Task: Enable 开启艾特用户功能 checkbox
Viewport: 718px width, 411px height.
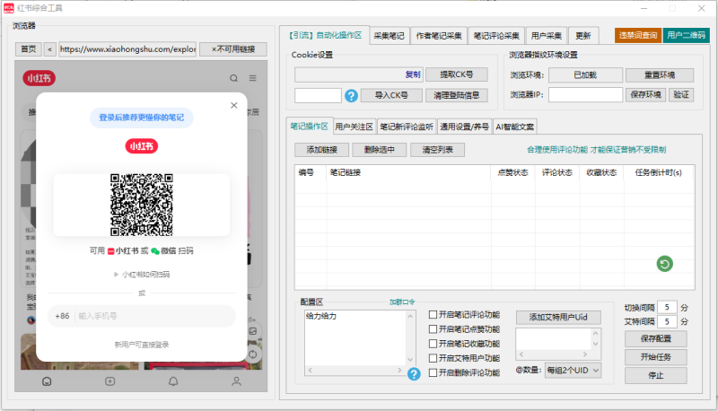Action: click(x=433, y=358)
